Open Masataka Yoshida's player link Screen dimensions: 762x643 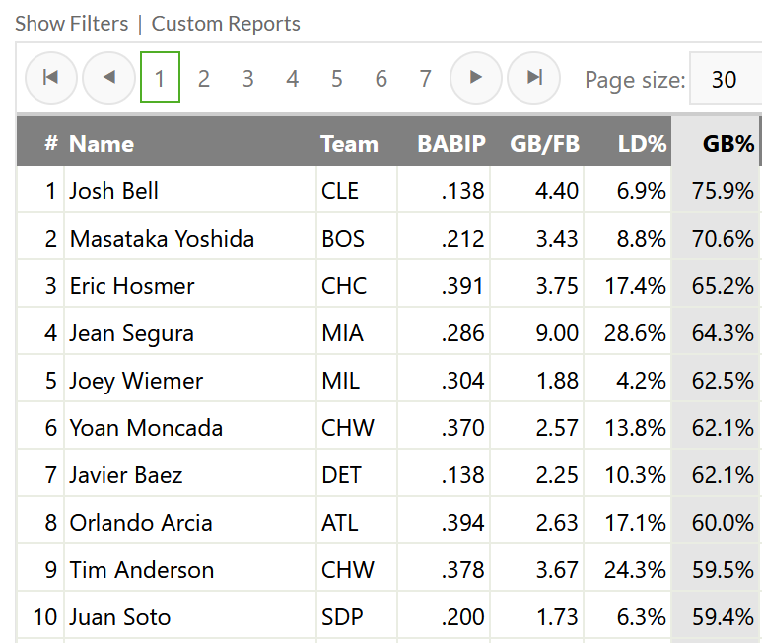coord(162,239)
